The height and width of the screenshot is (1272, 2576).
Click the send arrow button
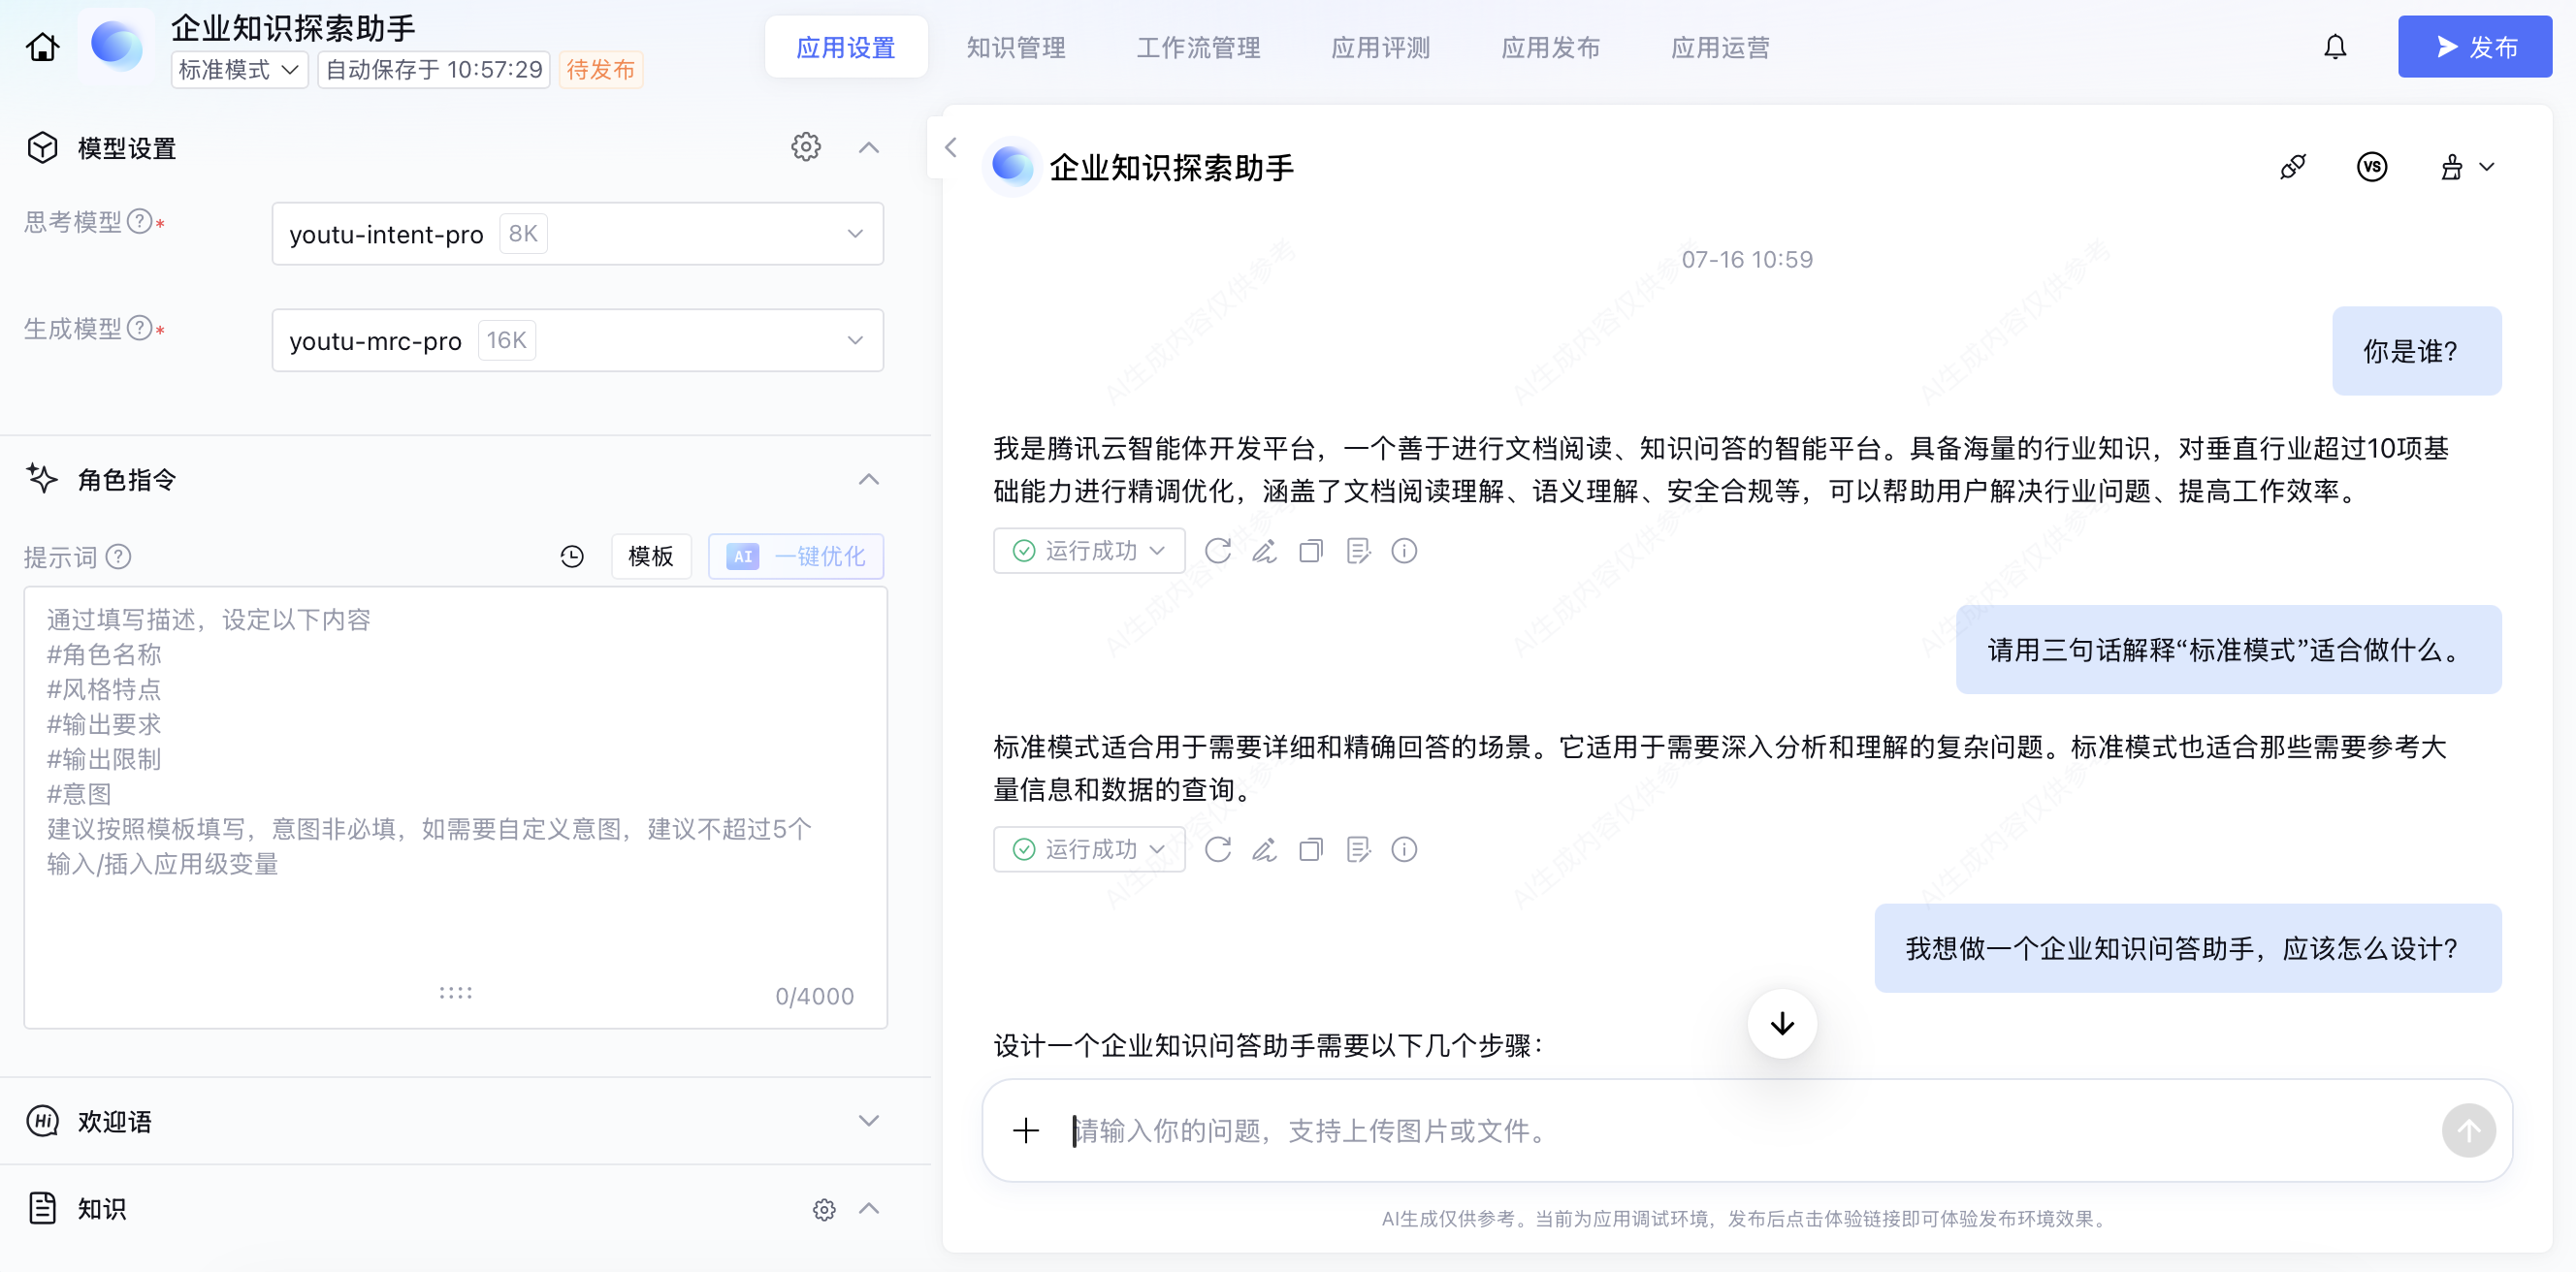click(2468, 1131)
